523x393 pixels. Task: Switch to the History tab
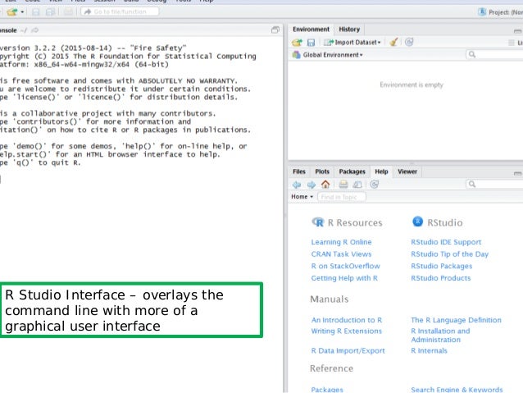pos(349,30)
